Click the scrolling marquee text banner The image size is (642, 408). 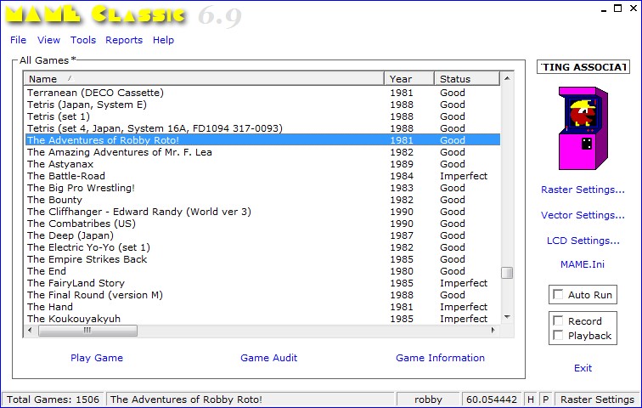(x=583, y=67)
